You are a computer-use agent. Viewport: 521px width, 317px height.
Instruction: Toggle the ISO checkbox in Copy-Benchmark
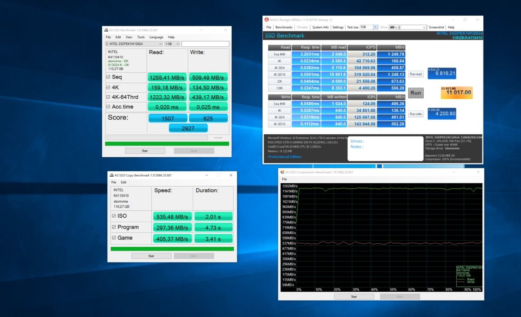[114, 216]
